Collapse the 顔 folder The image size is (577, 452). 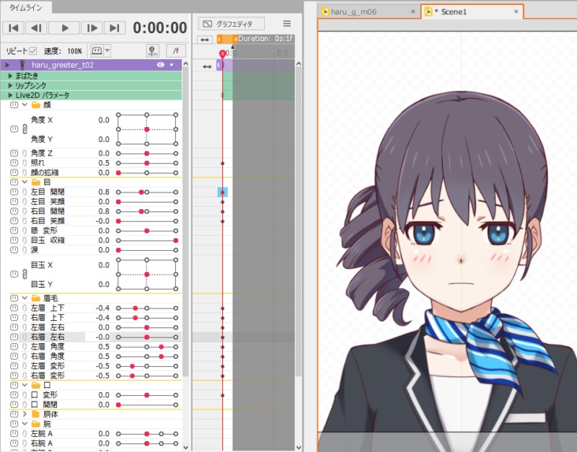[x=25, y=105]
